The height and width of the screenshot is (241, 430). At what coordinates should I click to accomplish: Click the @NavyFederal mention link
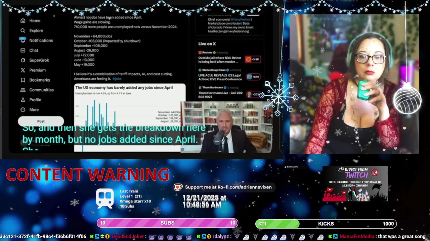240,19
